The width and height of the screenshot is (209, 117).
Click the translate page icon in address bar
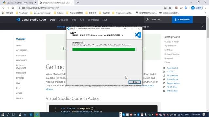tap(165, 8)
